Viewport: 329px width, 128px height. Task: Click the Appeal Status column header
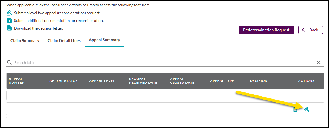(63, 81)
